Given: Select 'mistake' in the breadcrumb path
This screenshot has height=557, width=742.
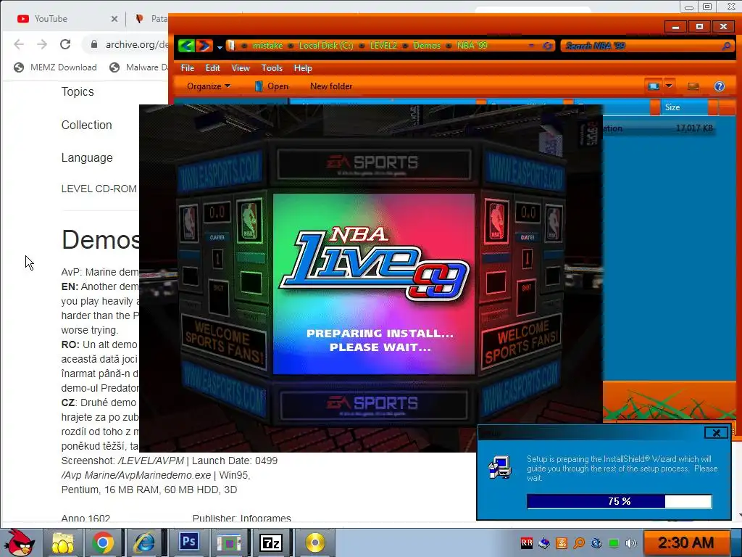Looking at the screenshot, I should click(267, 46).
